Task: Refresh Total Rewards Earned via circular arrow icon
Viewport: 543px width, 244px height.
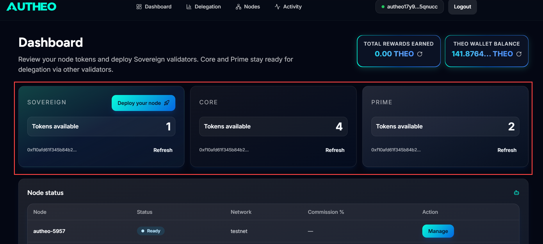Action: click(420, 54)
